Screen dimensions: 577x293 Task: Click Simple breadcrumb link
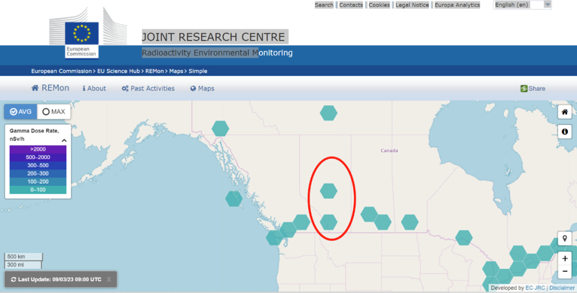(198, 71)
